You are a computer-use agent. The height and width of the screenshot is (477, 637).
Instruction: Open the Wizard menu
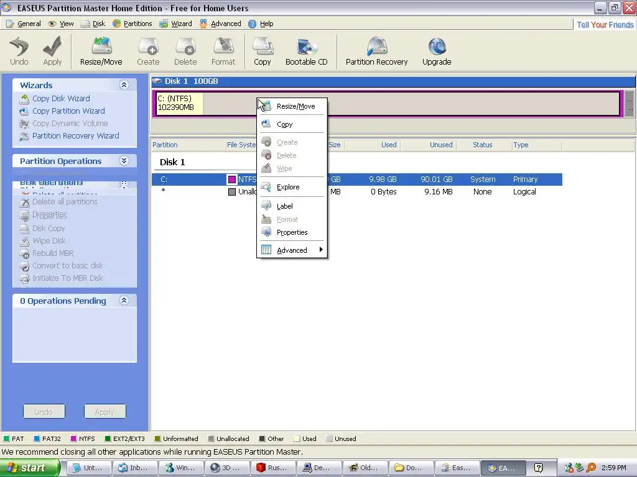176,24
